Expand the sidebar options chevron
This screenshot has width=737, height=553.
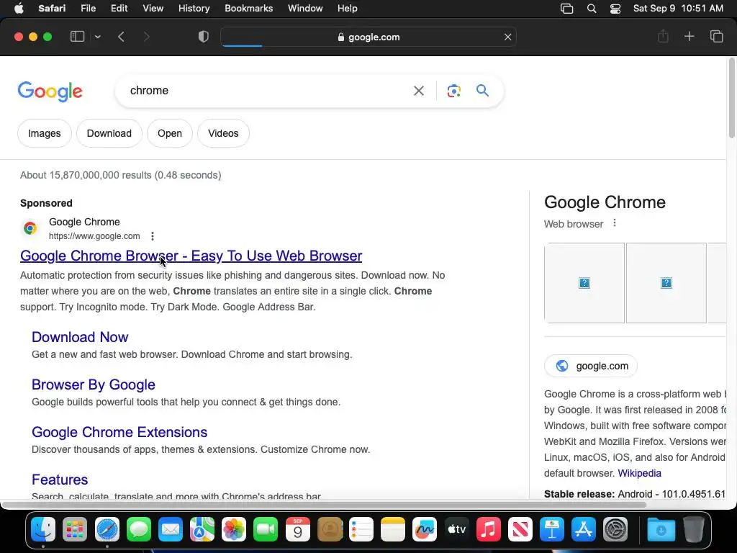coord(97,37)
